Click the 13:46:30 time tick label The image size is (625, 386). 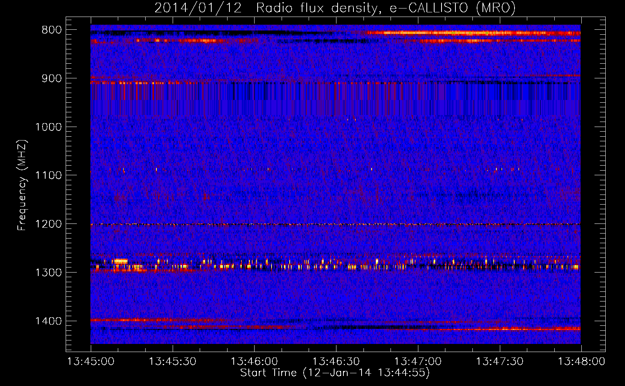point(336,362)
